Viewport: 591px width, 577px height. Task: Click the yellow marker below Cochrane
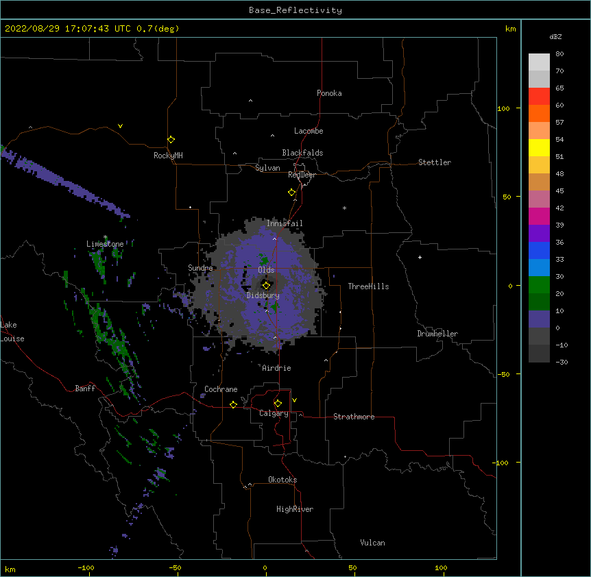click(x=233, y=404)
